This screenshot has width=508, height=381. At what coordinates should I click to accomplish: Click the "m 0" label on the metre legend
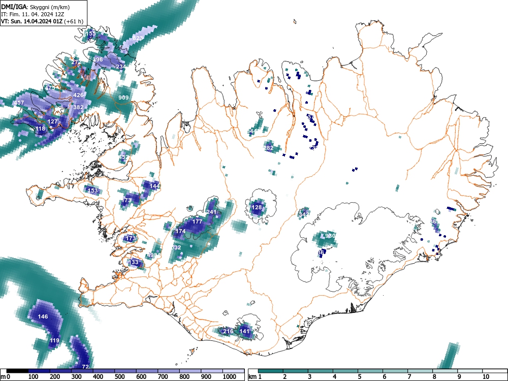coord(6,377)
